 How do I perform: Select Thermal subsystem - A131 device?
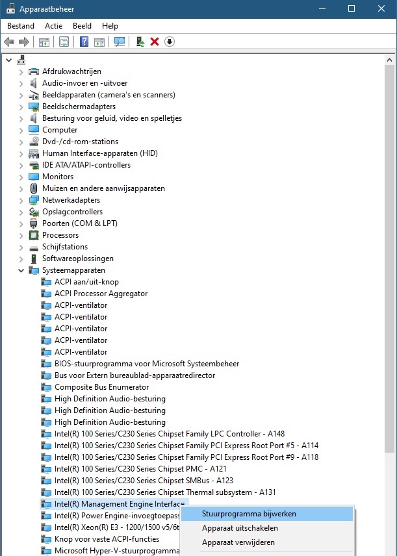coord(165,492)
